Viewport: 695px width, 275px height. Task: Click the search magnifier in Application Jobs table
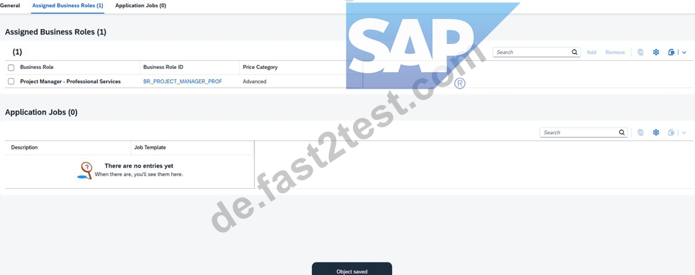[x=621, y=132]
